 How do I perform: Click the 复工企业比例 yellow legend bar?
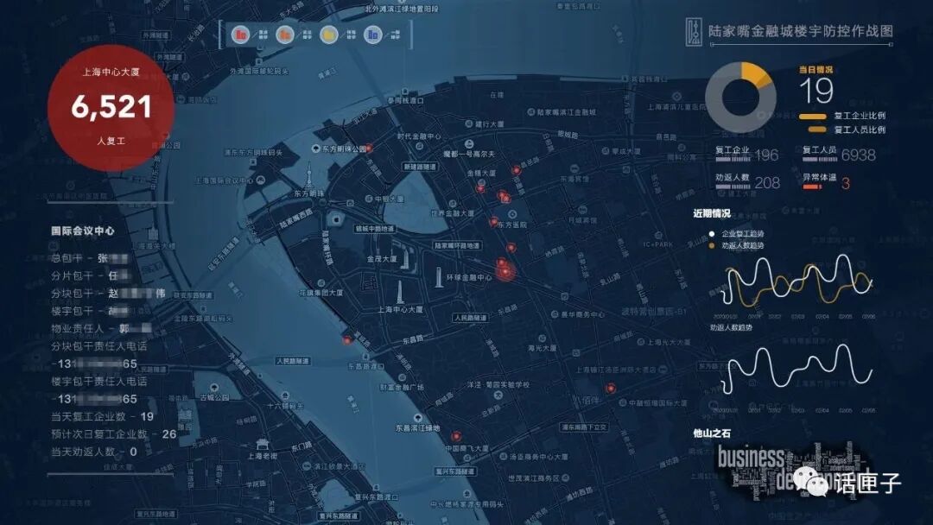813,117
